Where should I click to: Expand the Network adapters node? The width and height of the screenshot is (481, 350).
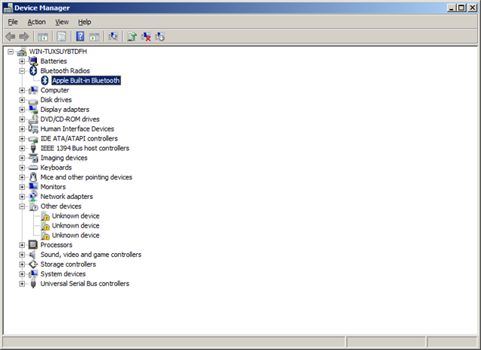pos(22,197)
